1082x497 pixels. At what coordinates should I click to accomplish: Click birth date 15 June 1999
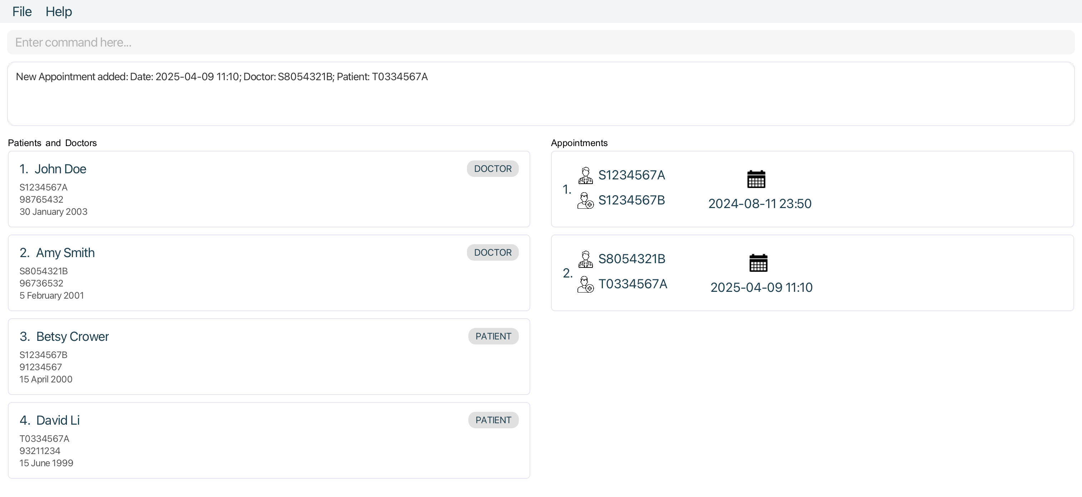click(46, 463)
